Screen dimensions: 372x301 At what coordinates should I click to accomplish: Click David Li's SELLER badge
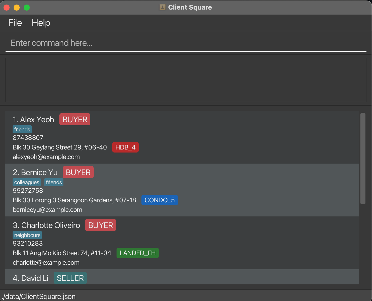pos(70,278)
